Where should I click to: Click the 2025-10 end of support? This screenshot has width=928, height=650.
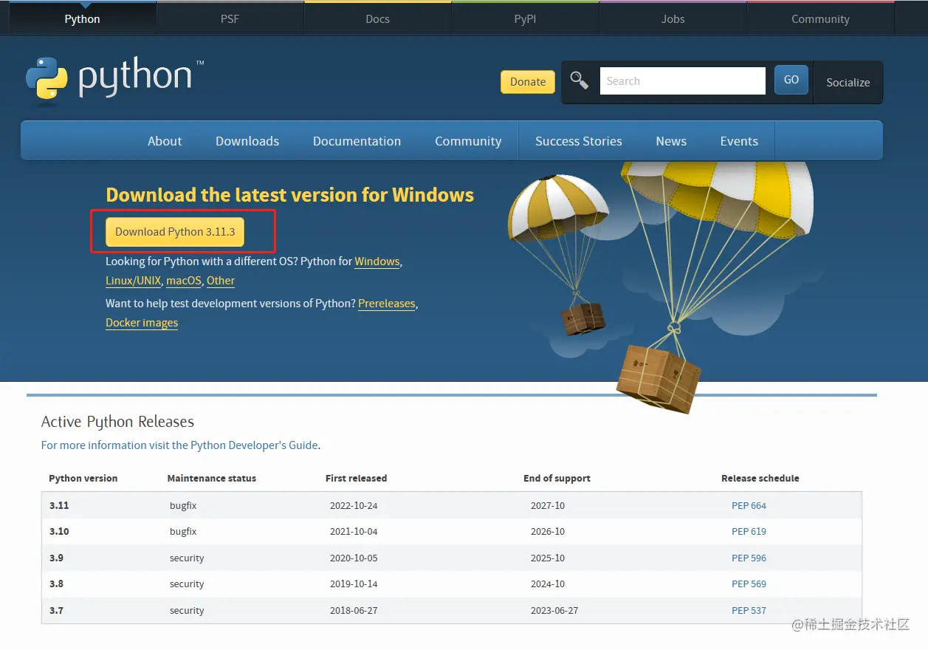(x=548, y=558)
